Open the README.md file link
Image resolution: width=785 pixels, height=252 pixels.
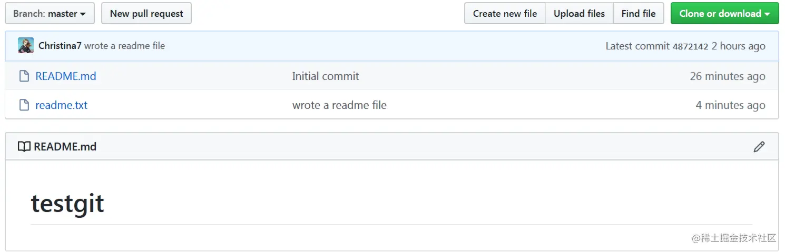(x=66, y=76)
